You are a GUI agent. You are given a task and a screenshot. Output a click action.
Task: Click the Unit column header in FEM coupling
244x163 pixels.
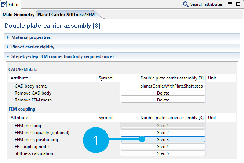[212, 118]
